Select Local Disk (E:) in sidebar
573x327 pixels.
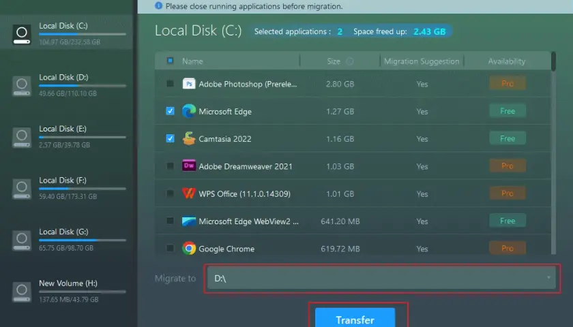tap(67, 137)
